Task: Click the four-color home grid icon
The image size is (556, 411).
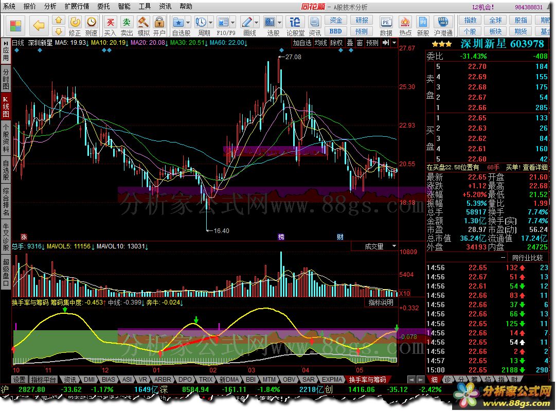Action: coord(16,26)
